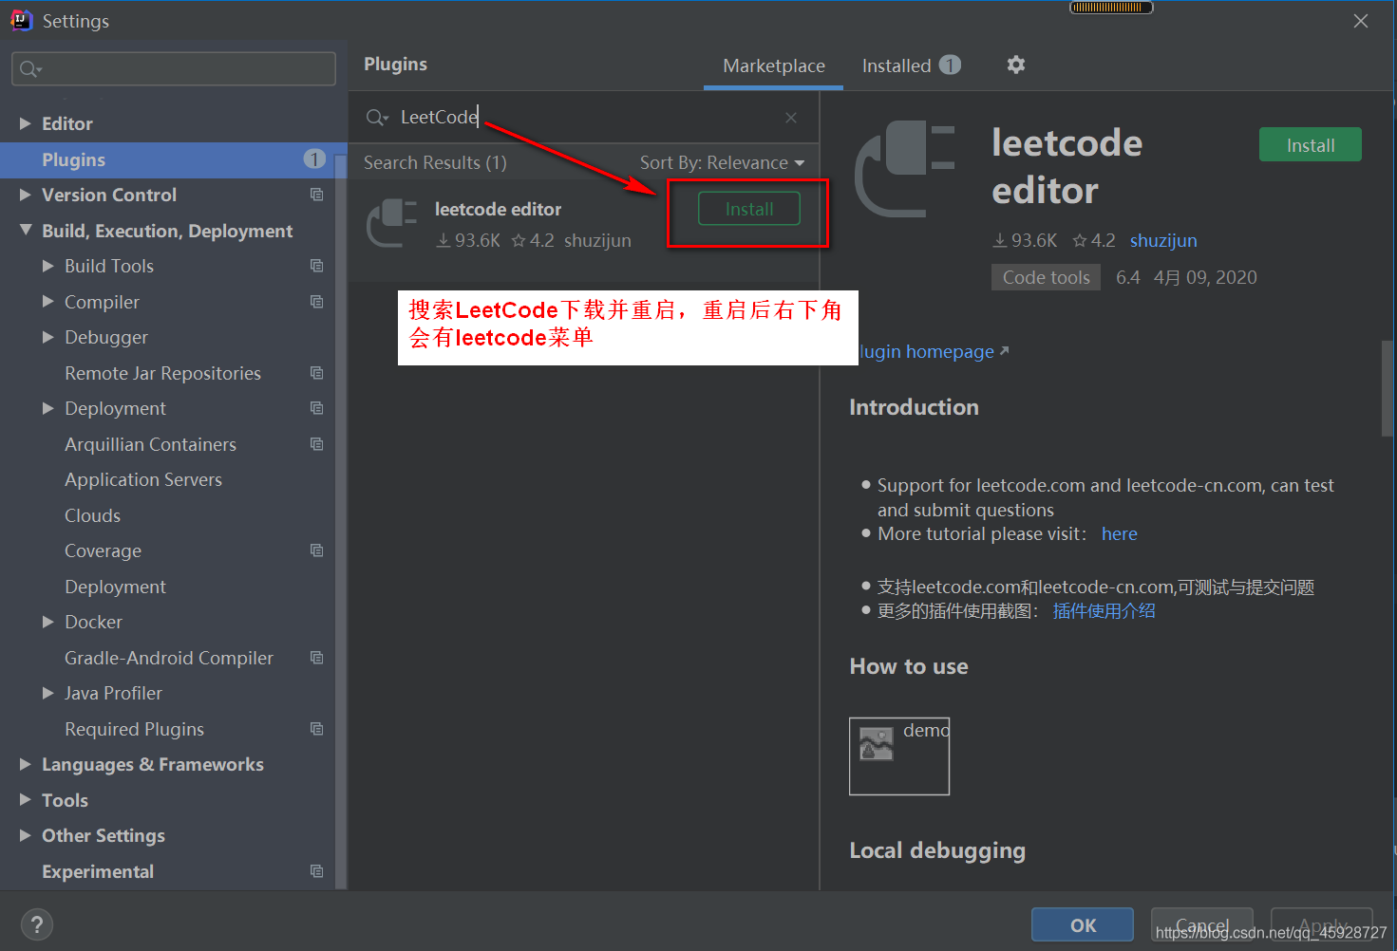The width and height of the screenshot is (1397, 951).
Task: Click project-level icon beside Gradle-Android Compiler
Action: (317, 658)
